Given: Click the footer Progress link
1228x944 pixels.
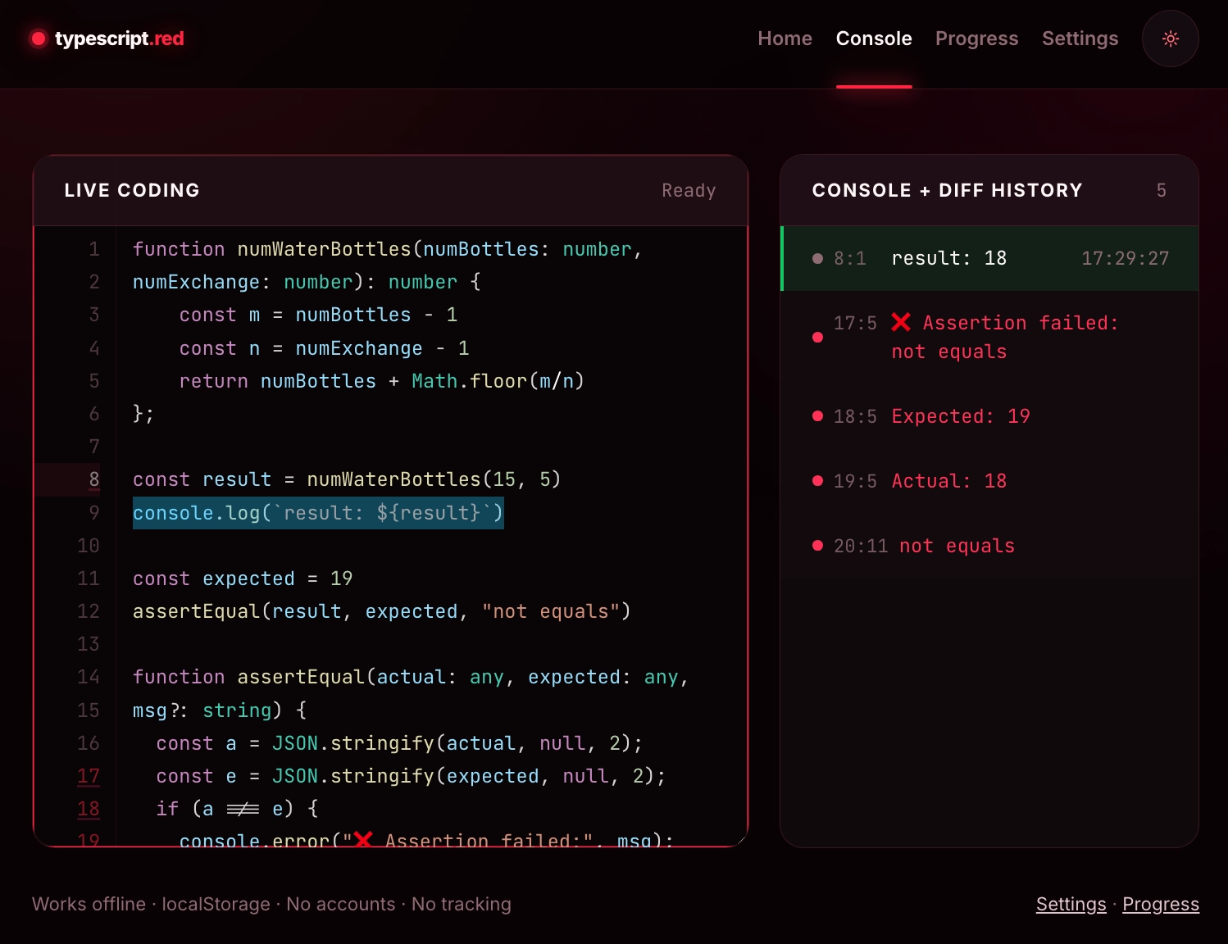Looking at the screenshot, I should tap(1160, 904).
